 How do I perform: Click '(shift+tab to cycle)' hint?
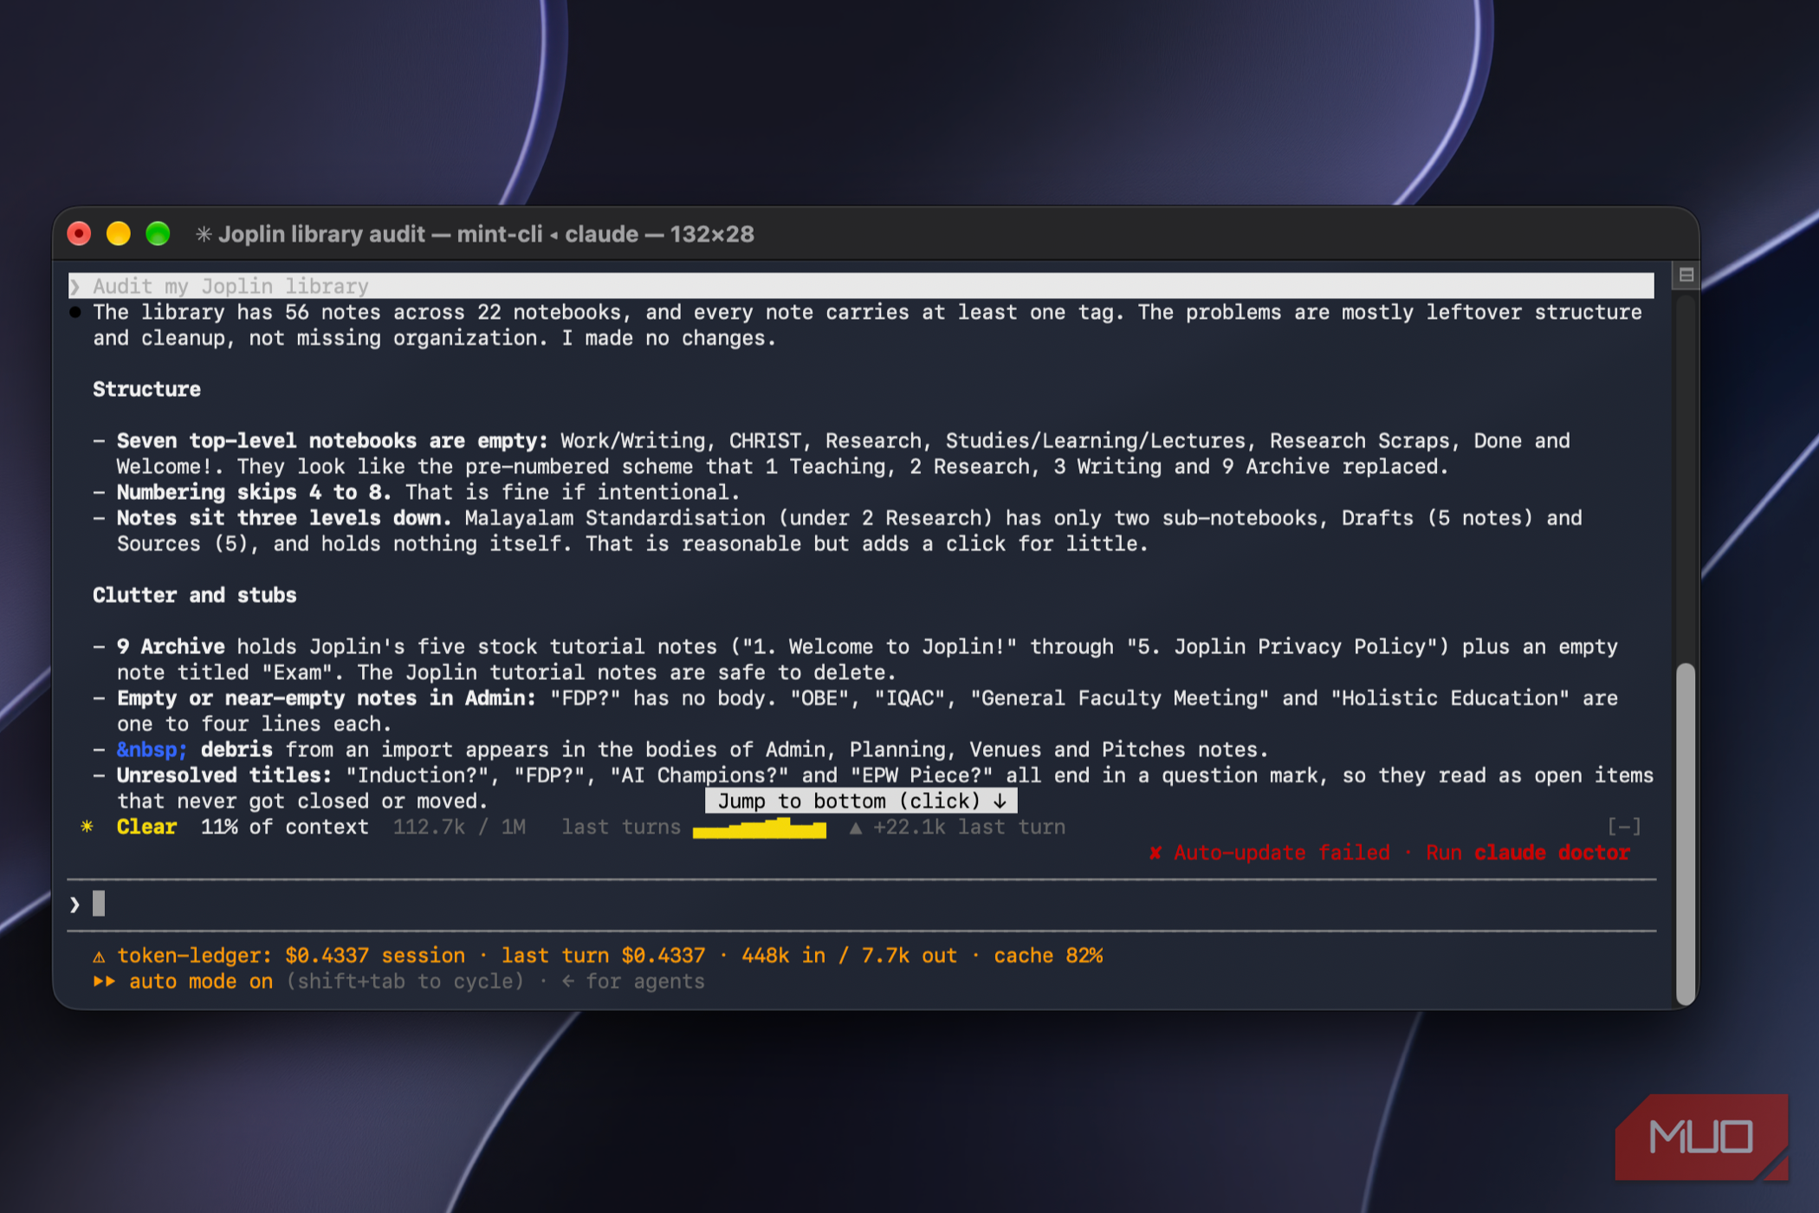pyautogui.click(x=405, y=981)
